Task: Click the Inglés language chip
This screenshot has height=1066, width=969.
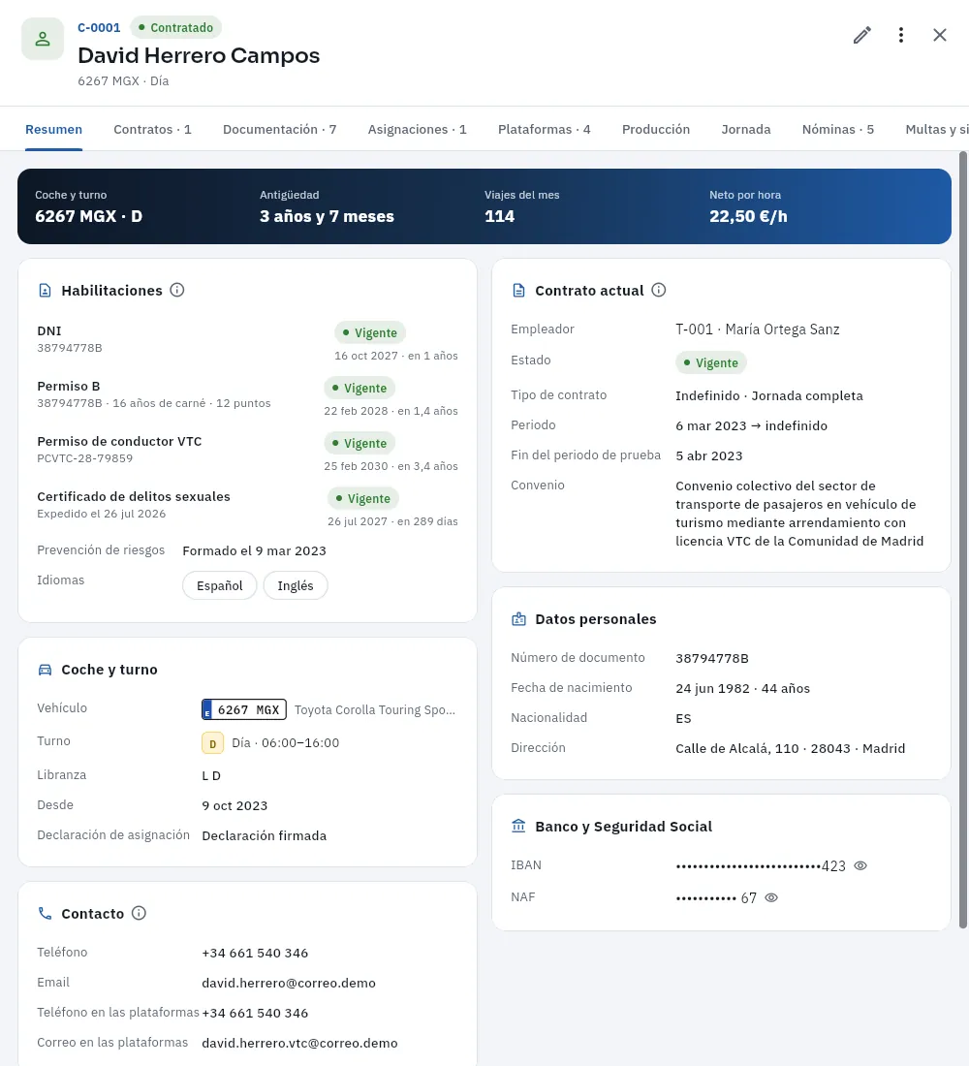Action: 296,585
